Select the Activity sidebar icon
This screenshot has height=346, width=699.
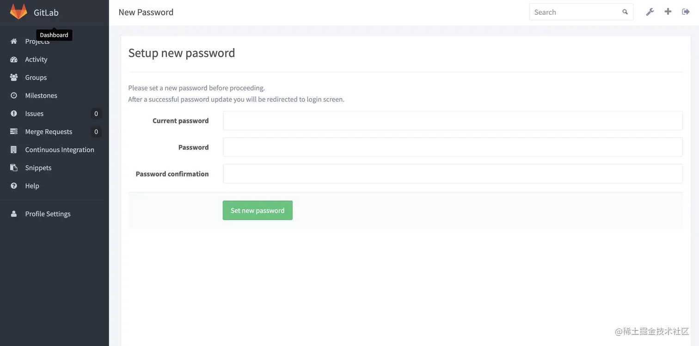tap(13, 59)
